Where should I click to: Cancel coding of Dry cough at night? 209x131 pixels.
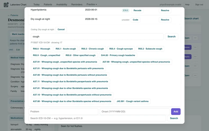(x=61, y=30)
